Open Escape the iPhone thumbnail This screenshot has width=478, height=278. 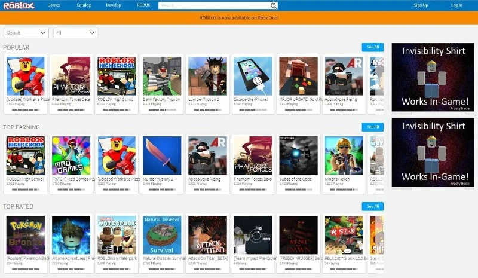click(253, 76)
